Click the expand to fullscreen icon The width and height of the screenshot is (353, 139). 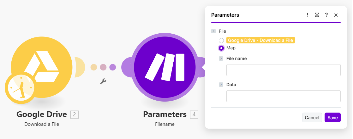click(x=317, y=15)
